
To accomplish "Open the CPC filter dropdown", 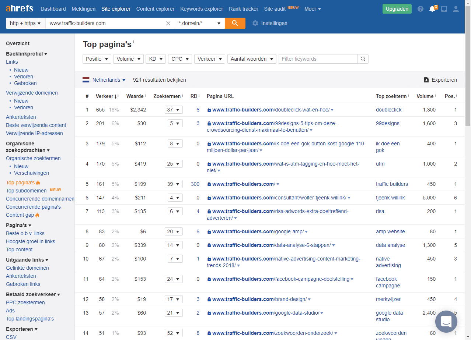I will (180, 59).
